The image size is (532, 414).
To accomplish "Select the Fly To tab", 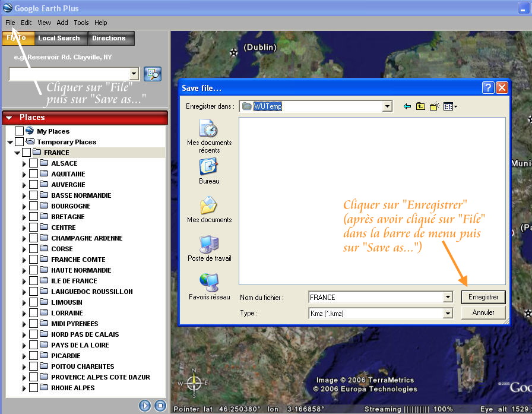I will click(18, 38).
